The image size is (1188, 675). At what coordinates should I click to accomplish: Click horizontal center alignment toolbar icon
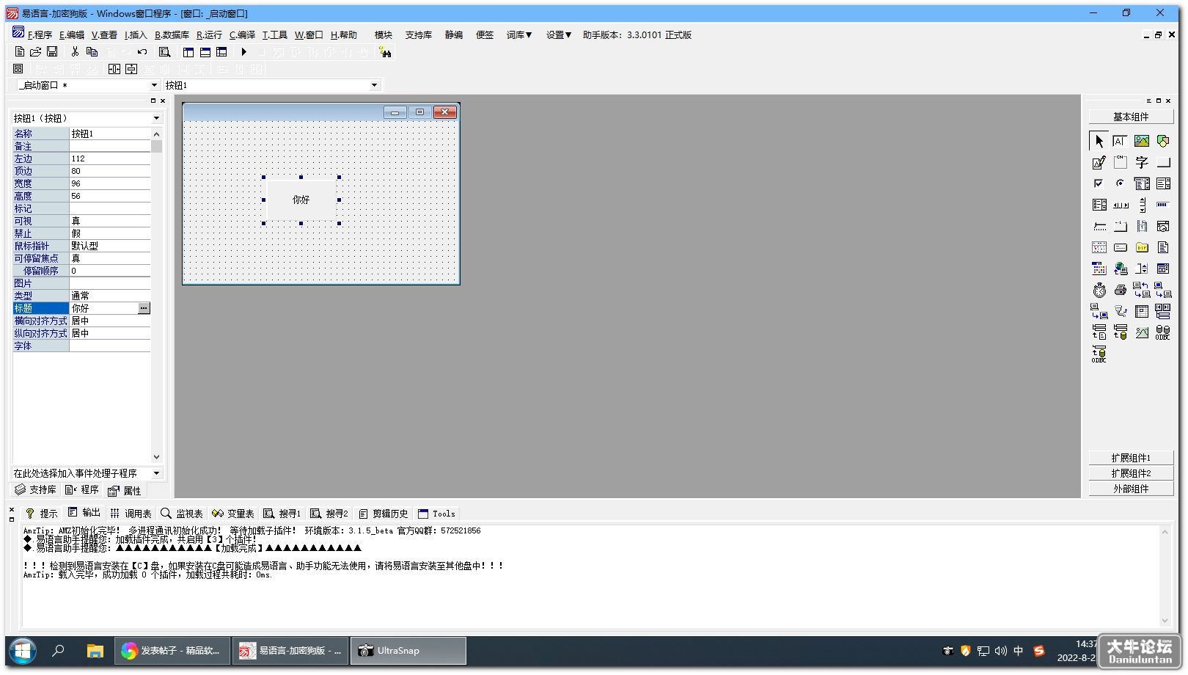pyautogui.click(x=114, y=69)
